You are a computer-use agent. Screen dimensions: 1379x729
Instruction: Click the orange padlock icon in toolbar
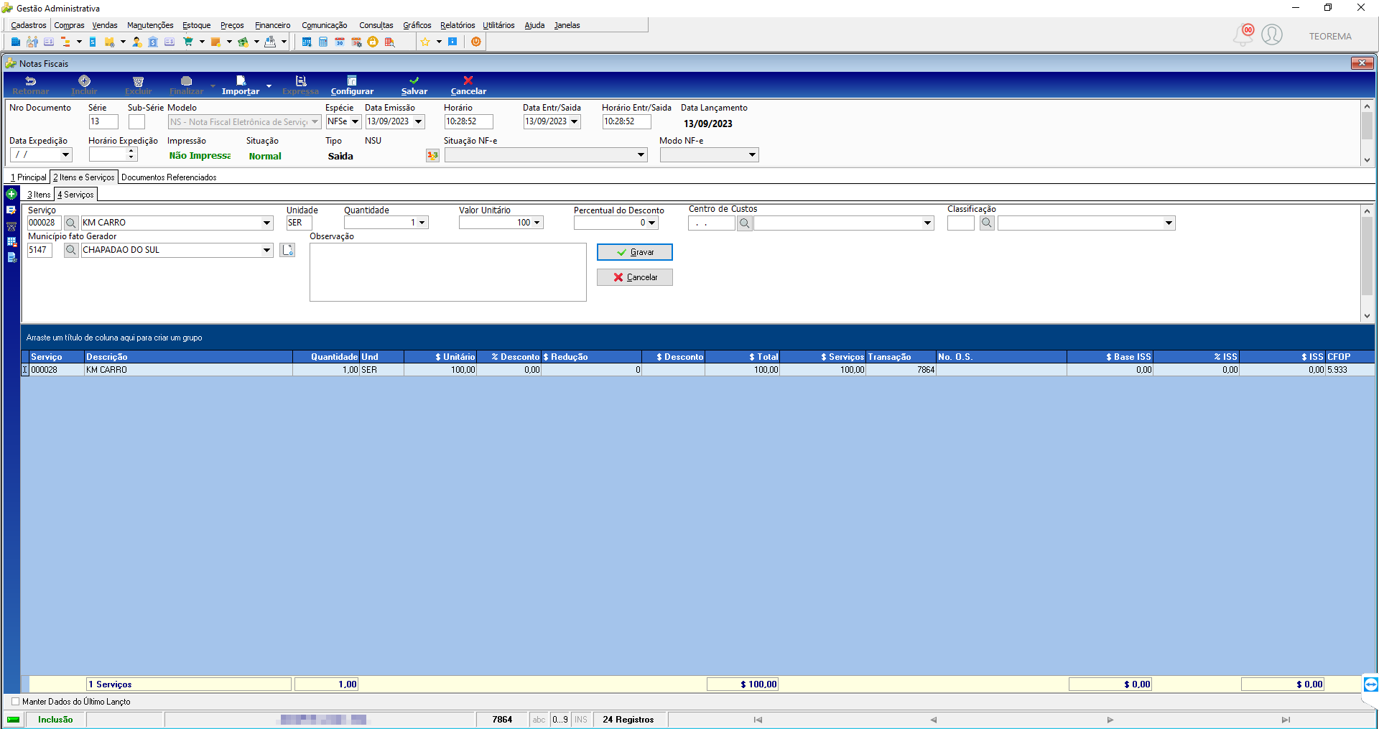click(x=373, y=42)
